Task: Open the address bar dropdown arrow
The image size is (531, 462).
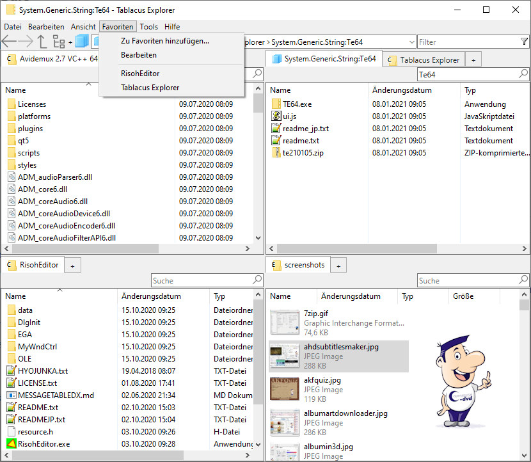Action: 410,42
